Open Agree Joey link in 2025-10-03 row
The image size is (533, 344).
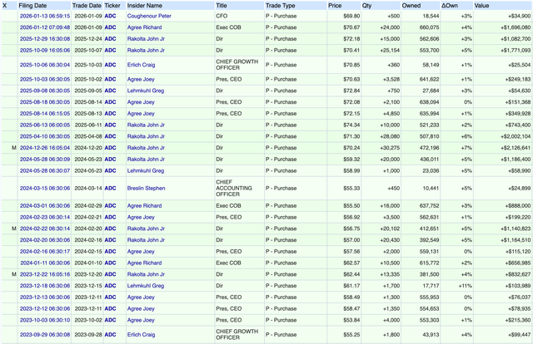point(141,80)
